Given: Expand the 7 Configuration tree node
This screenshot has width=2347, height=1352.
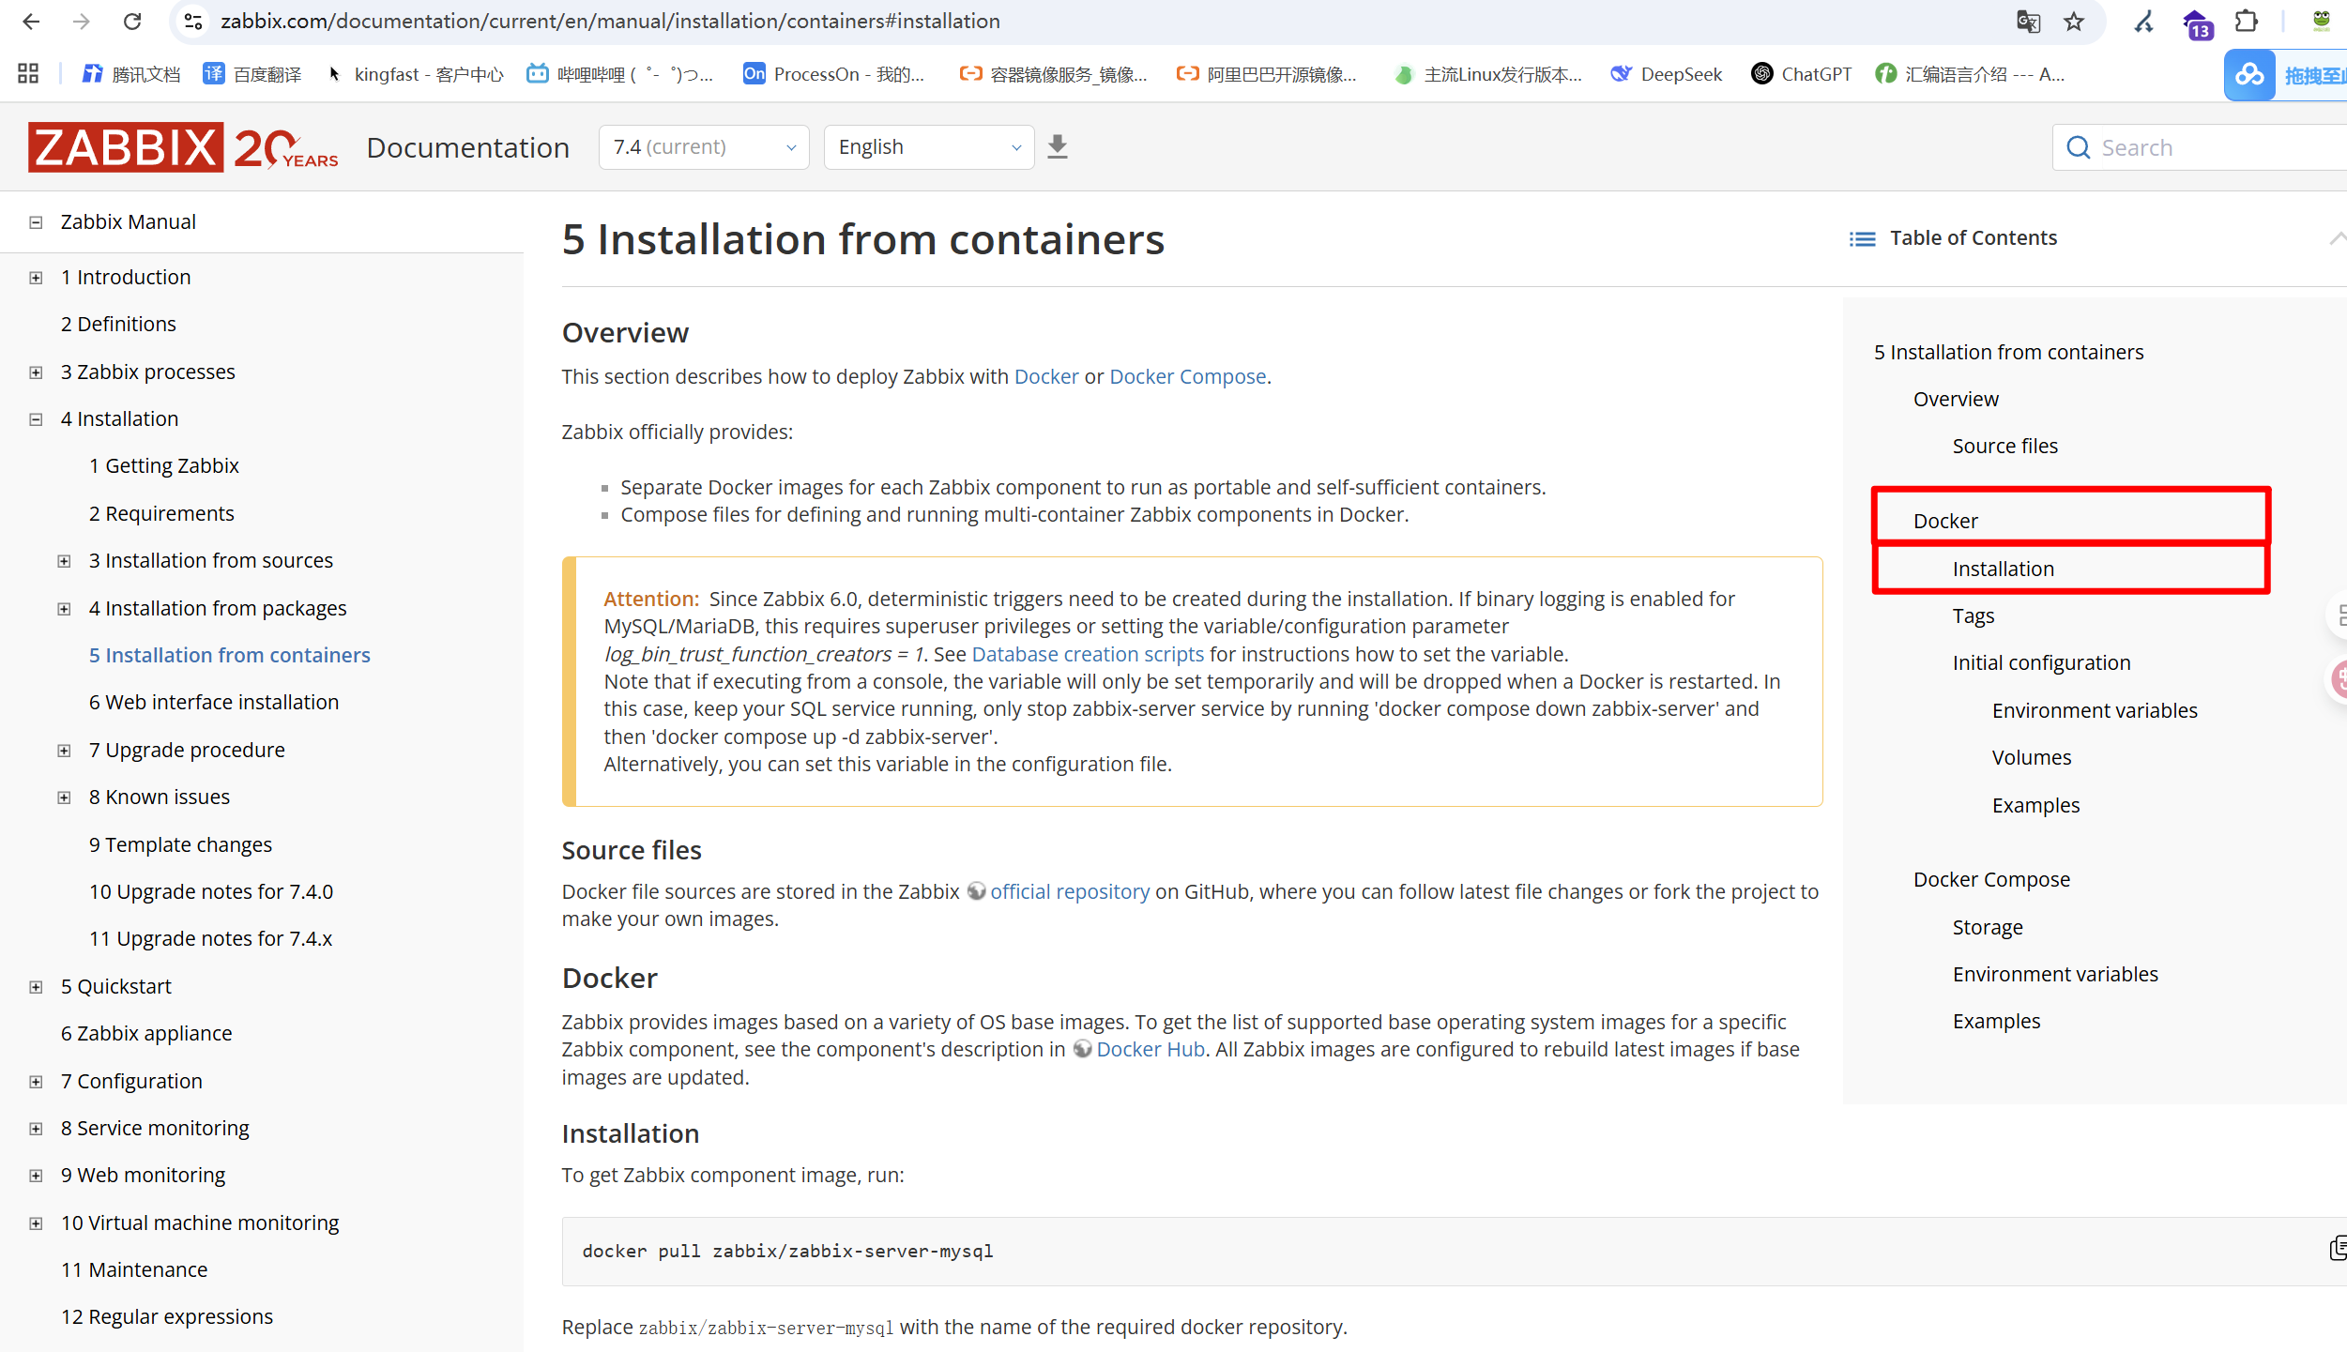Looking at the screenshot, I should point(36,1082).
